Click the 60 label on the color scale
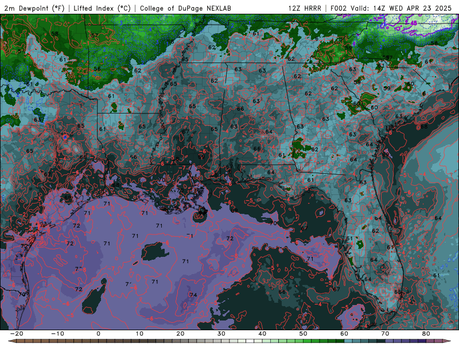The height and width of the screenshot is (344, 459). (x=344, y=334)
